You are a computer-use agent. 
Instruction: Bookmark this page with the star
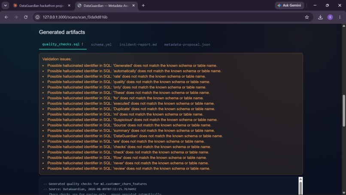point(307,17)
